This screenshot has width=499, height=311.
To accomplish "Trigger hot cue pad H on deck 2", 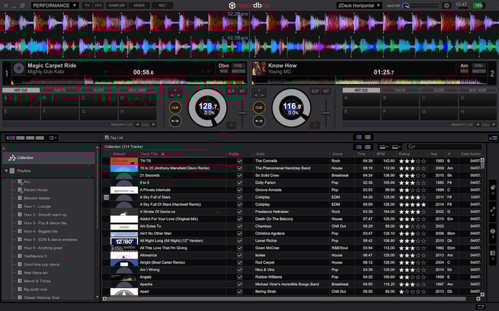I will coord(478,113).
